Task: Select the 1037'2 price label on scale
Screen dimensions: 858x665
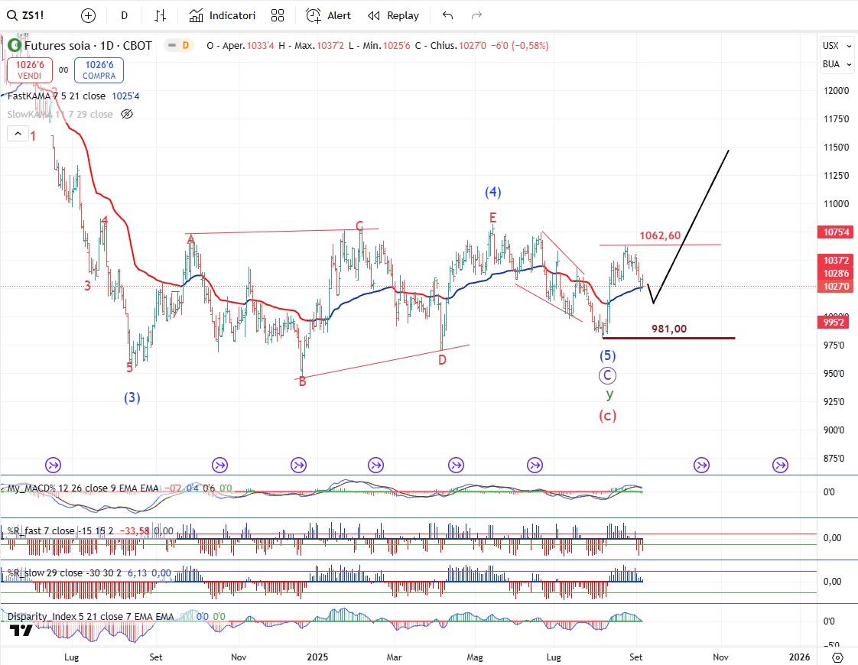Action: 836,261
